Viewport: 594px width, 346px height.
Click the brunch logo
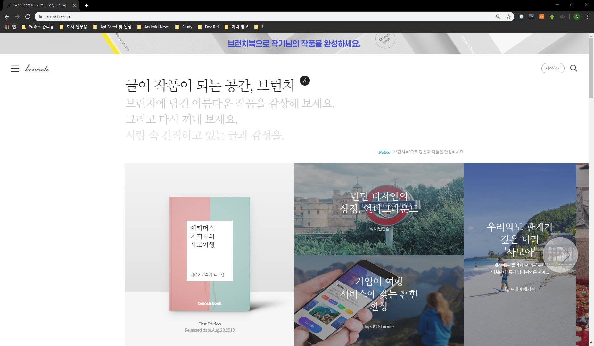37,69
